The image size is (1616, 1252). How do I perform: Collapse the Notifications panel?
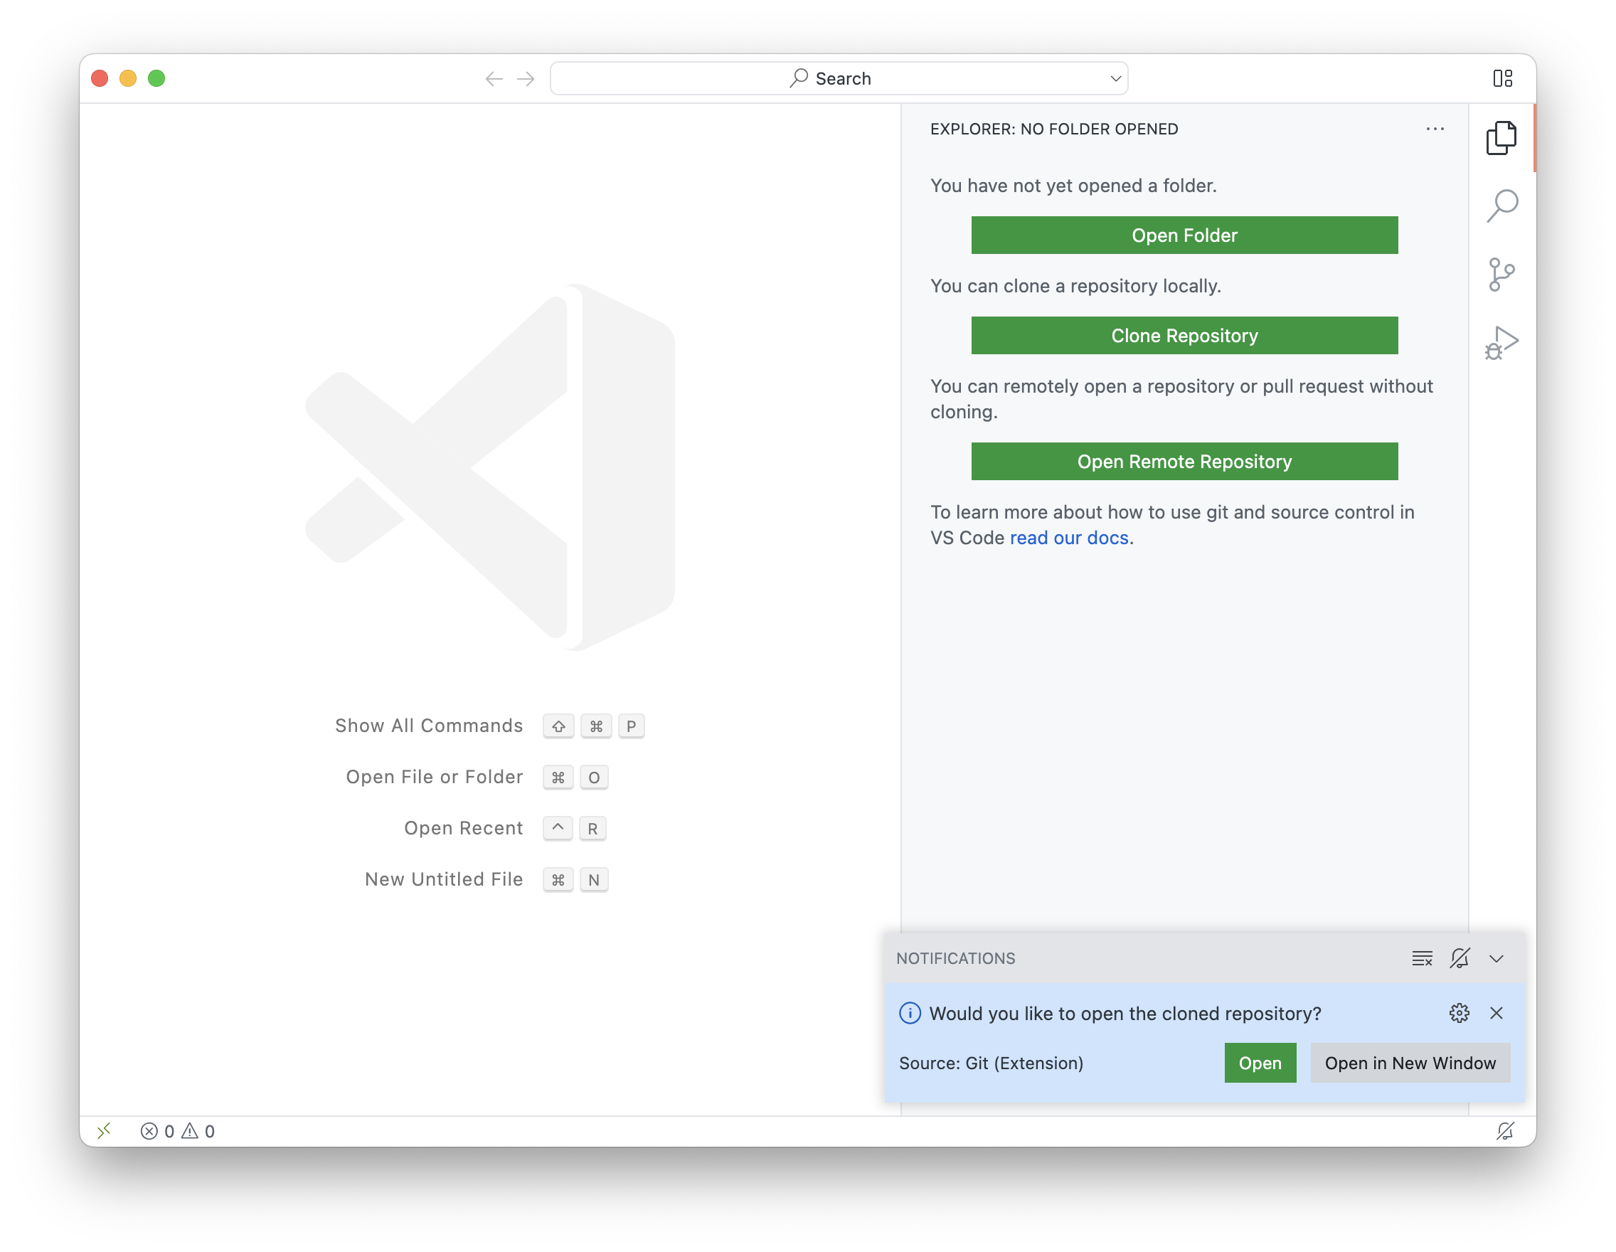(1497, 958)
